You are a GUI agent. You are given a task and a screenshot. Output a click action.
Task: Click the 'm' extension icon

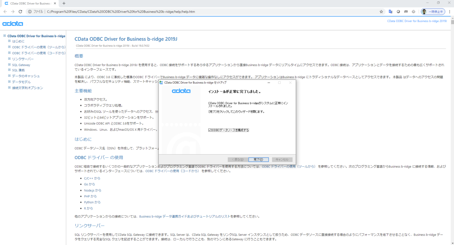[406, 12]
